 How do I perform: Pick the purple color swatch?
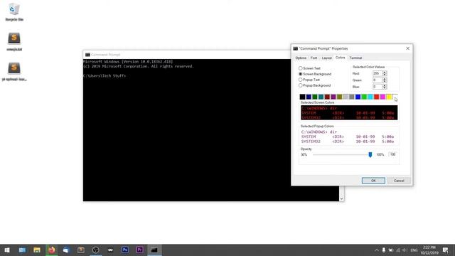333,97
